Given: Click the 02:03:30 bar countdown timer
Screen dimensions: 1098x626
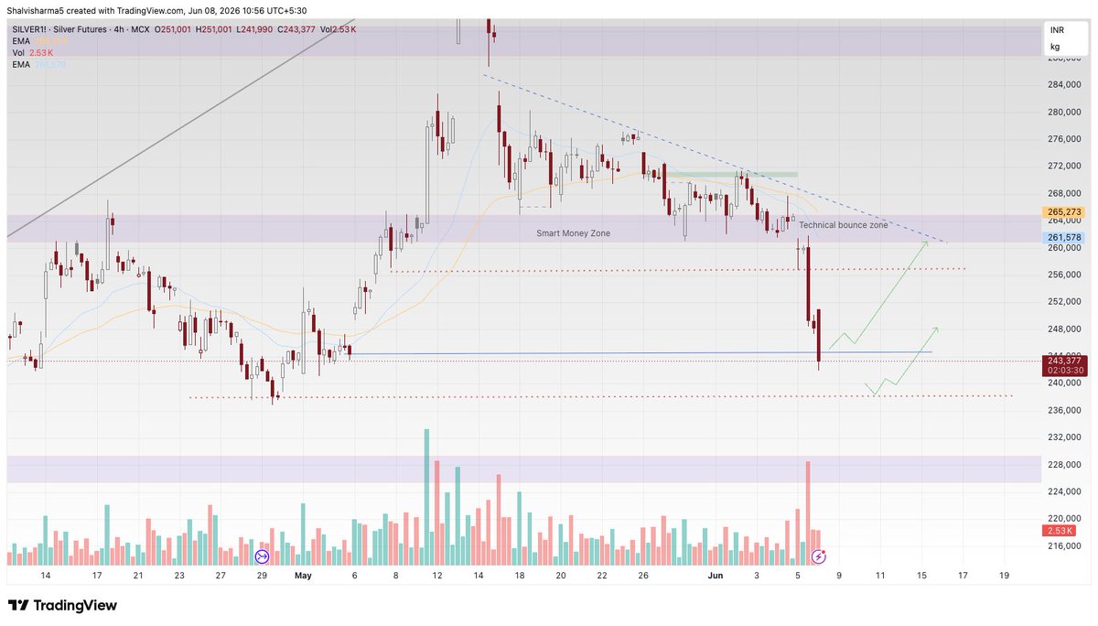Looking at the screenshot, I should [1064, 371].
